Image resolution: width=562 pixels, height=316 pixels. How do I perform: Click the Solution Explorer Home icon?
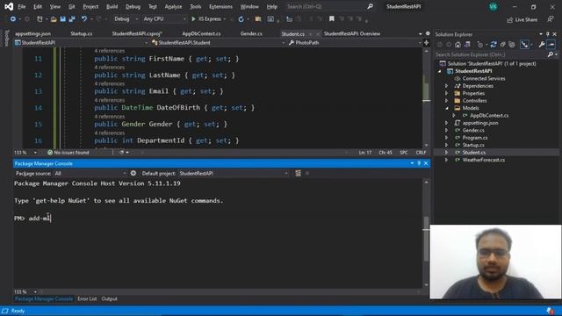click(x=458, y=45)
